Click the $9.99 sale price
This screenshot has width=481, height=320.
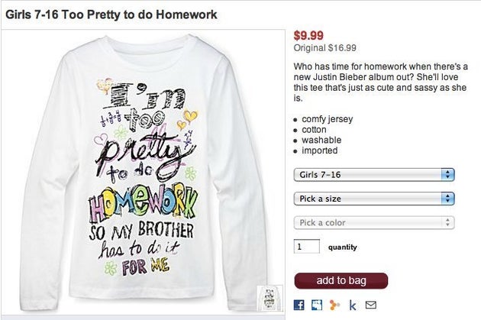coord(308,35)
